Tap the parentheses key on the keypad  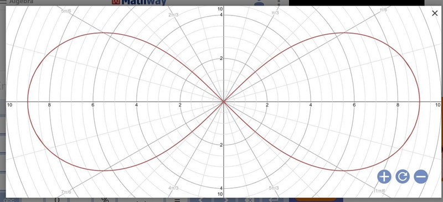tap(58, 200)
